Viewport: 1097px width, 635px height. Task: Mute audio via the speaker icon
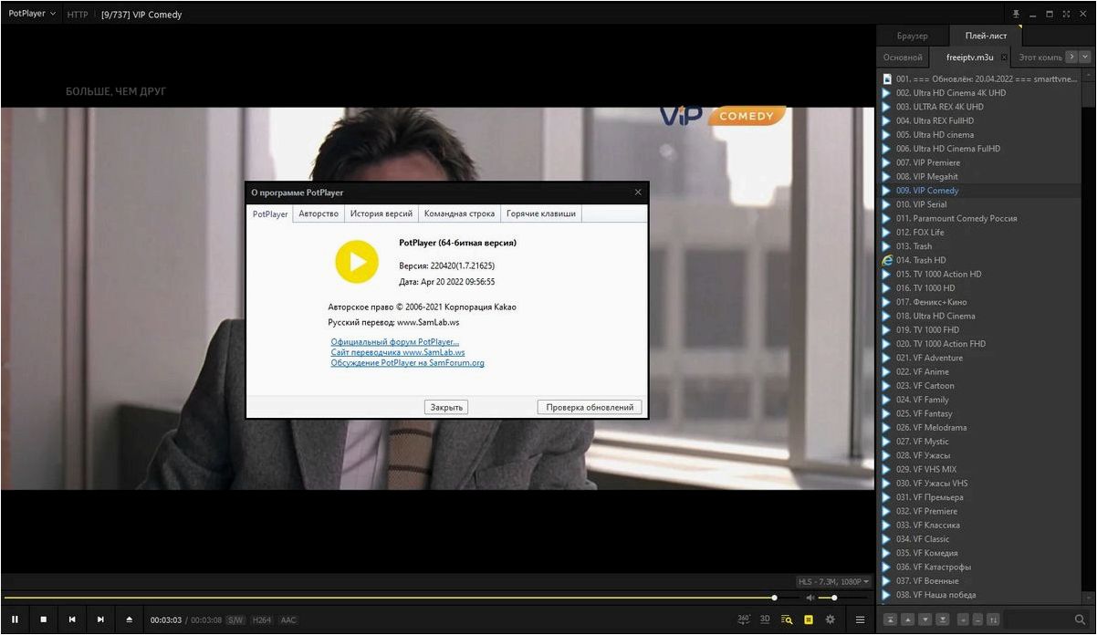[x=810, y=598]
